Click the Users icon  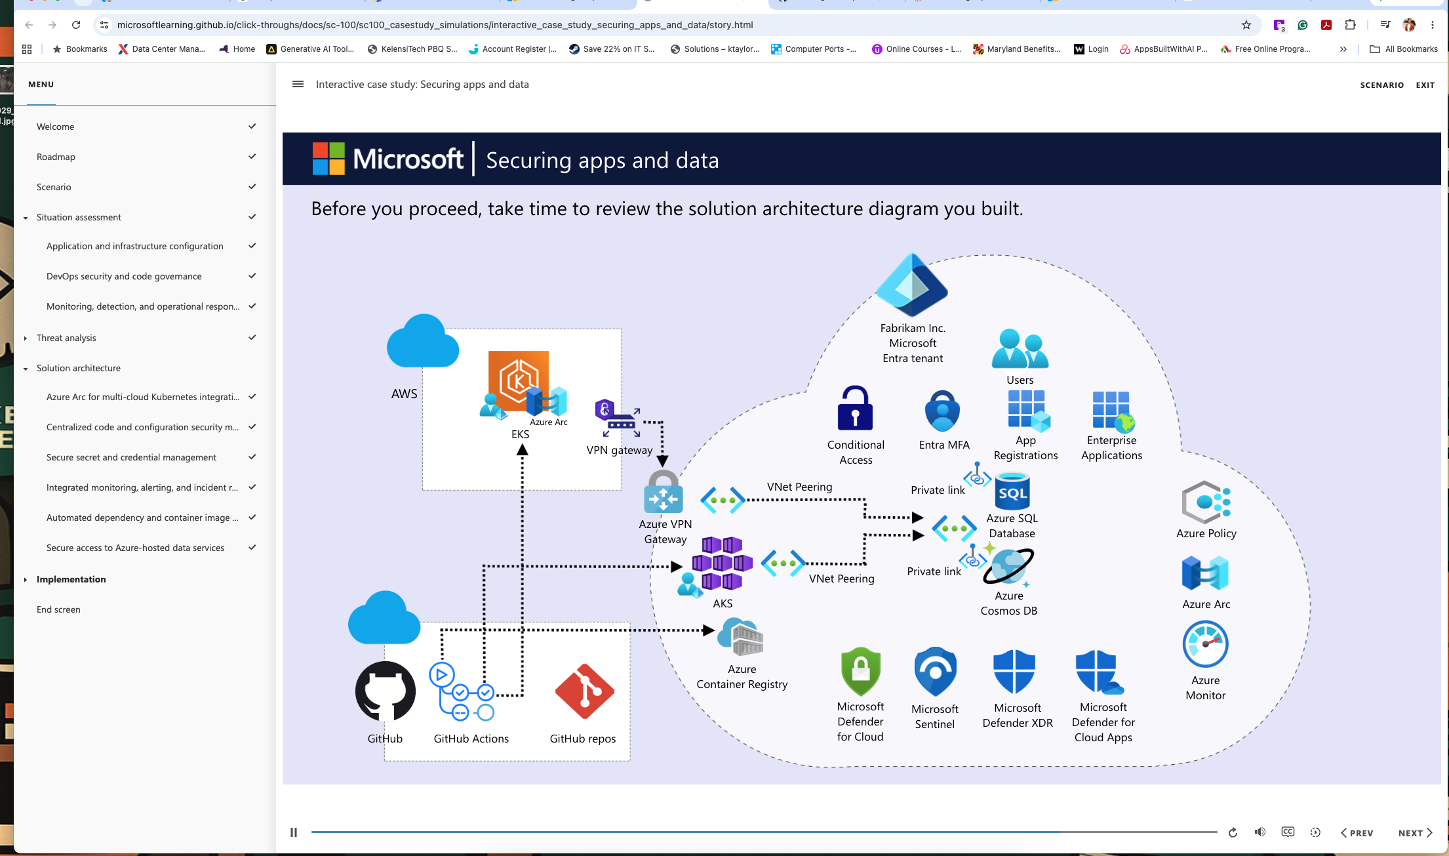[x=1020, y=349]
